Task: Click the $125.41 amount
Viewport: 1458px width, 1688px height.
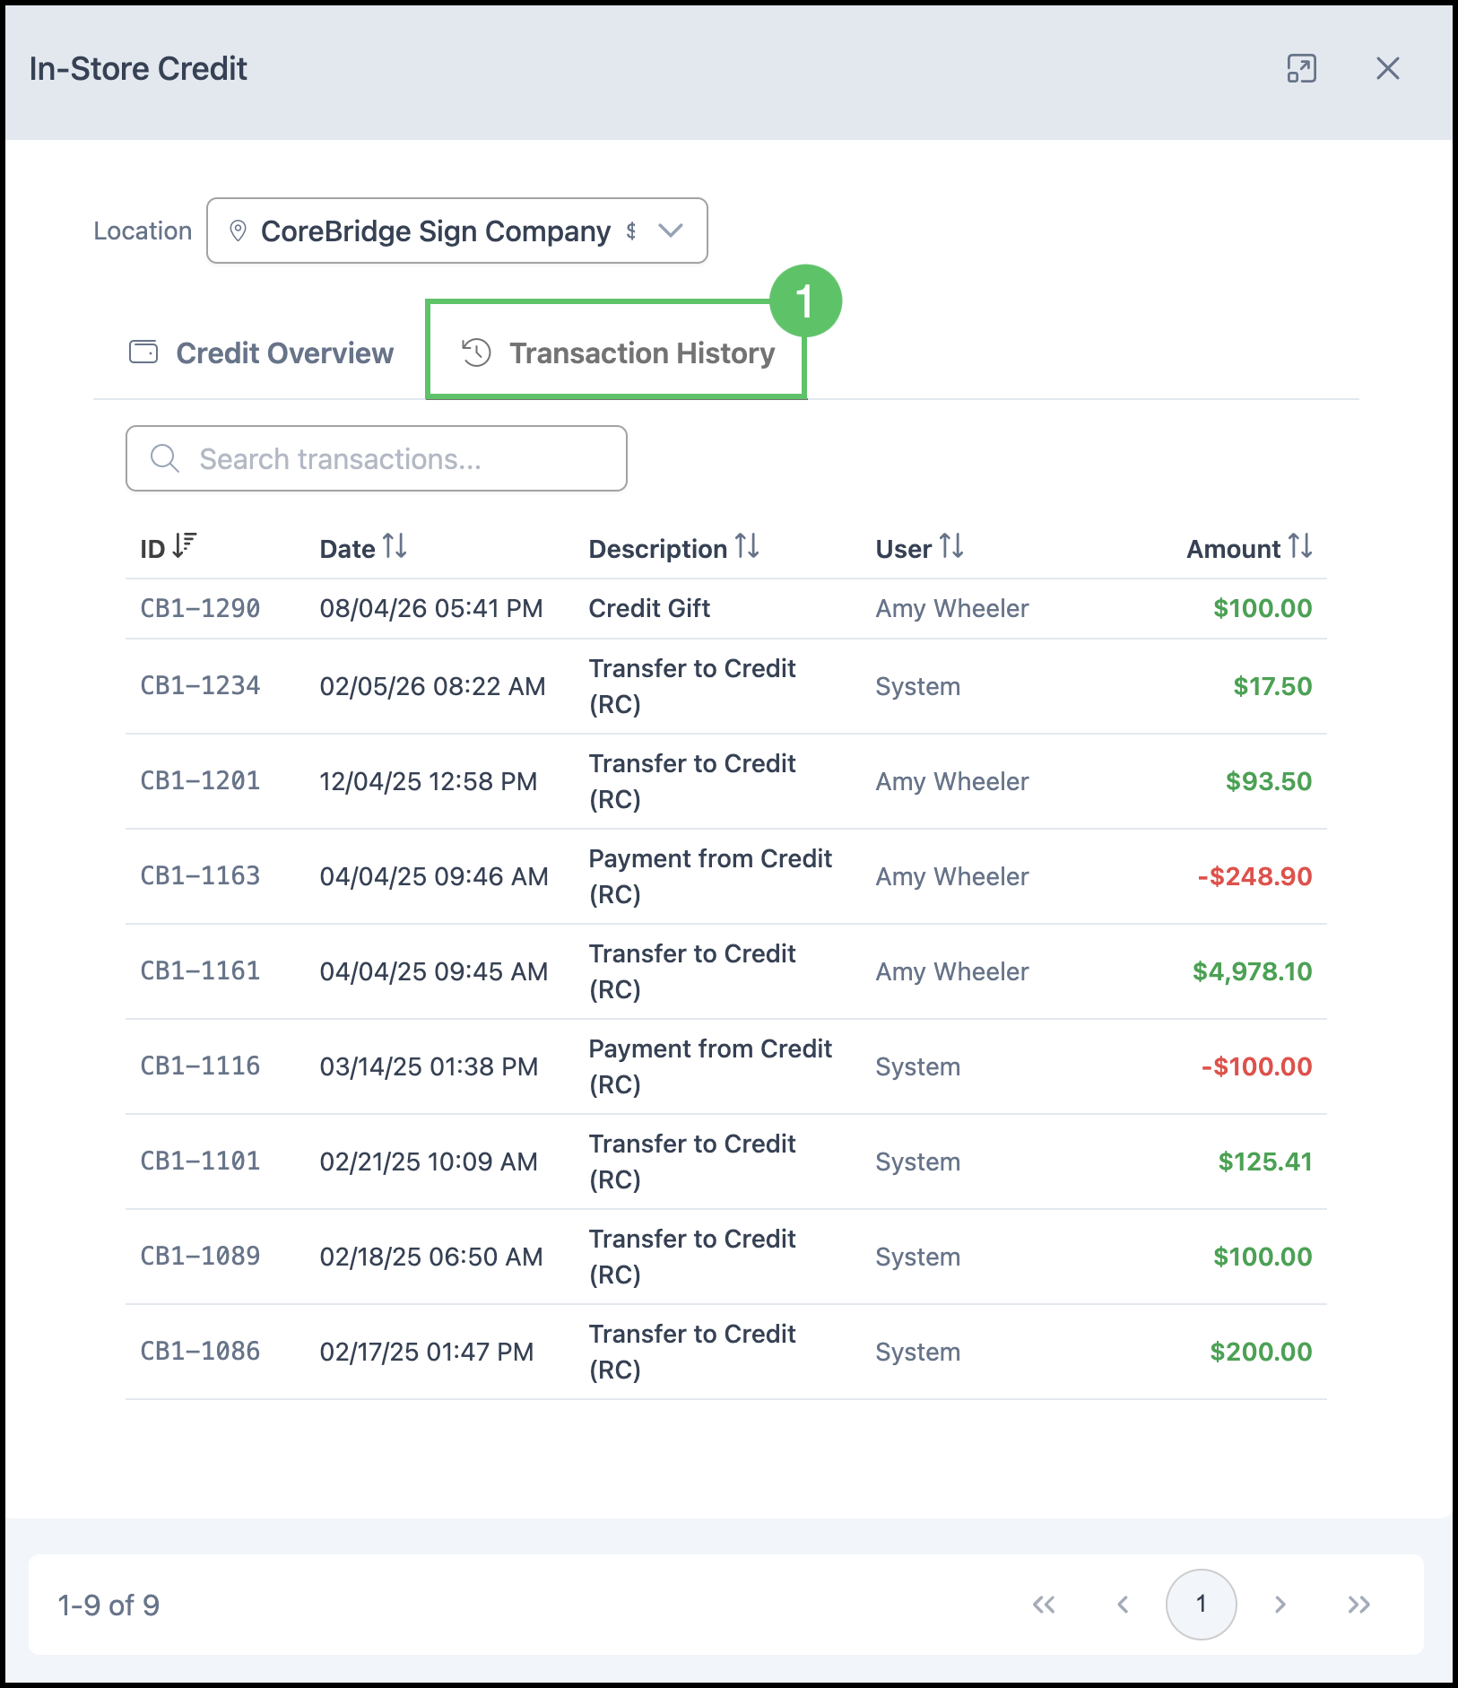Action: (x=1265, y=1162)
